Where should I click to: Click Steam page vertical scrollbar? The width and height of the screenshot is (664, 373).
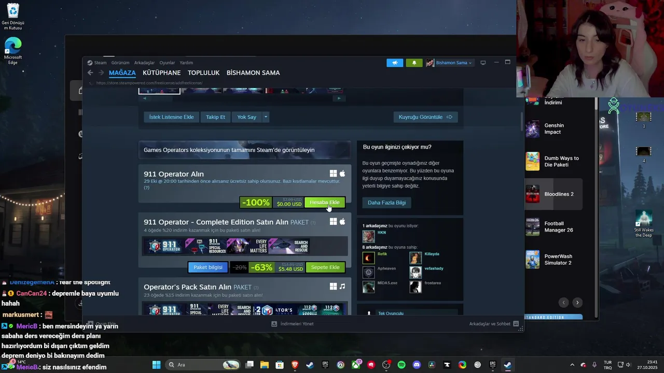tap(522, 121)
